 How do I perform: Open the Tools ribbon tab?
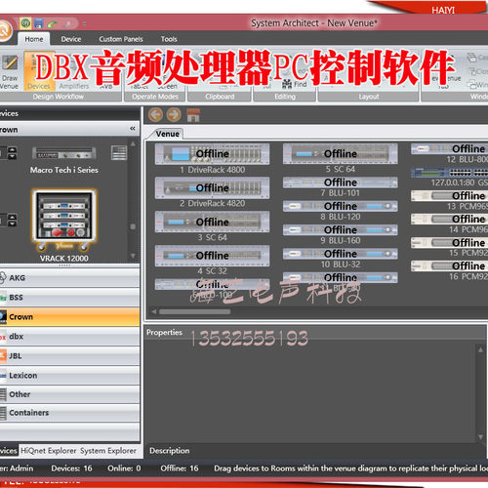pyautogui.click(x=169, y=39)
